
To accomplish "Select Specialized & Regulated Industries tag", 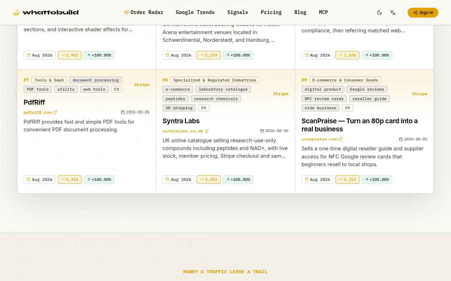I will pos(215,80).
